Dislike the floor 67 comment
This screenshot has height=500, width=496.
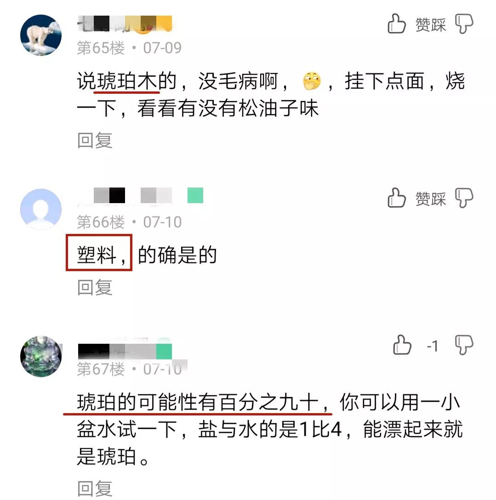tap(464, 345)
